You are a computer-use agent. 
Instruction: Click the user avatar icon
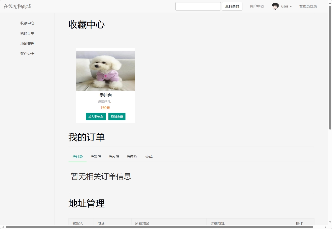click(x=275, y=6)
